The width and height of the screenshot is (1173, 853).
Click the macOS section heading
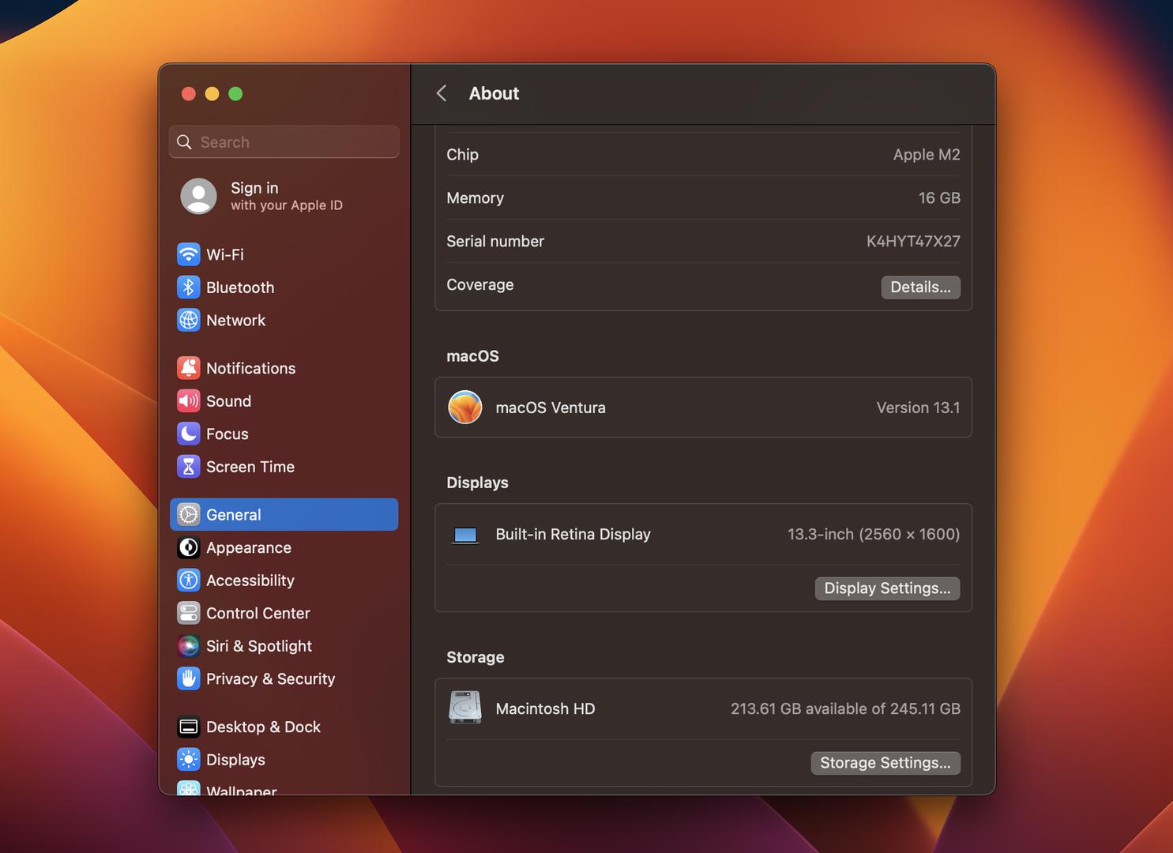click(x=472, y=356)
